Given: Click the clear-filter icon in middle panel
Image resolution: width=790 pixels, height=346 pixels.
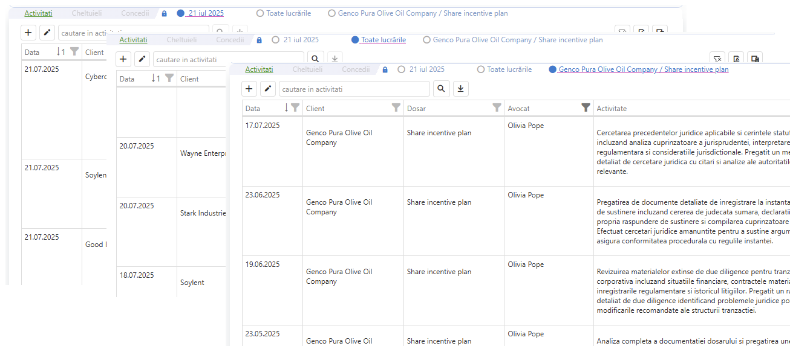Looking at the screenshot, I should point(717,59).
